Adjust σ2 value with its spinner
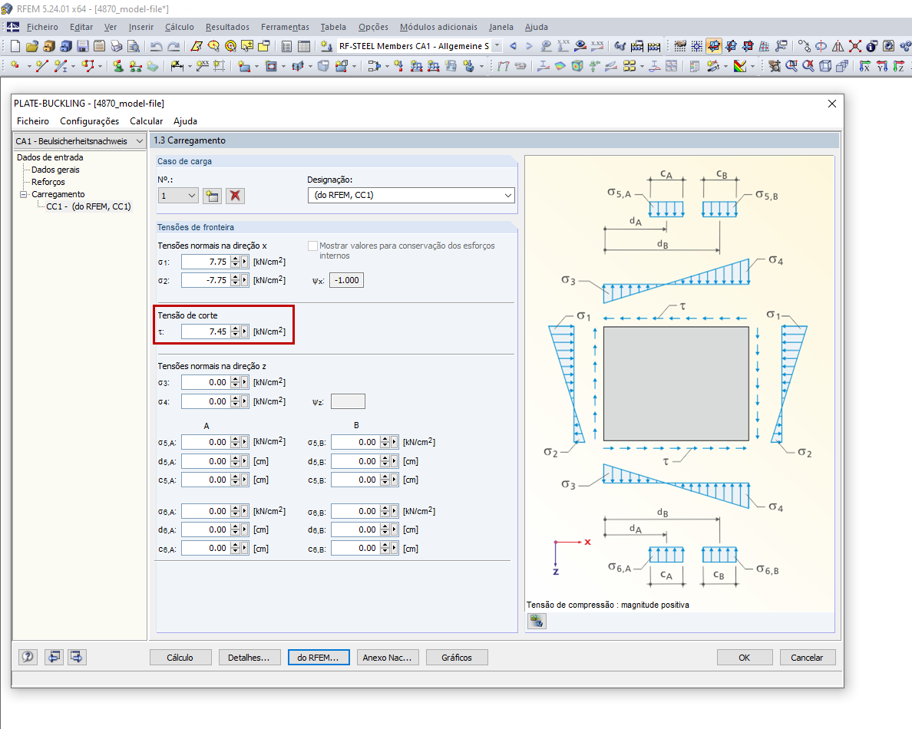912x729 pixels. (x=235, y=280)
